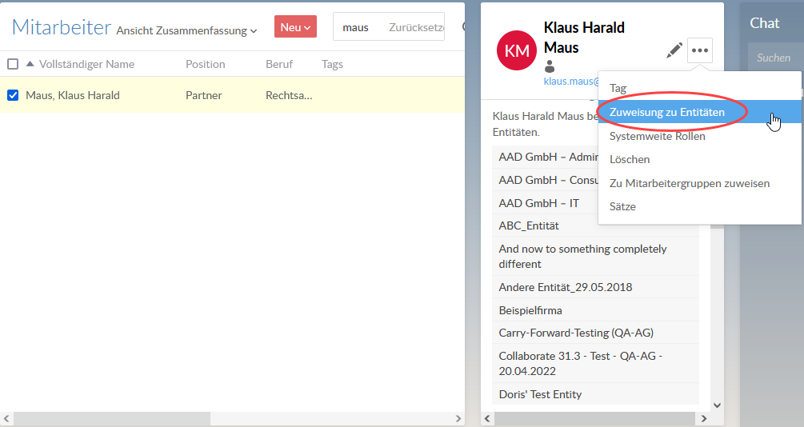Select Doris' Test Entity row
This screenshot has height=427, width=804.
tap(596, 394)
